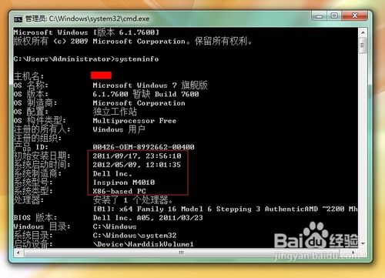Click the processor line x64 Family 16 Model 6
Image resolution: width=385 pixels, height=278 pixels.
(225, 209)
